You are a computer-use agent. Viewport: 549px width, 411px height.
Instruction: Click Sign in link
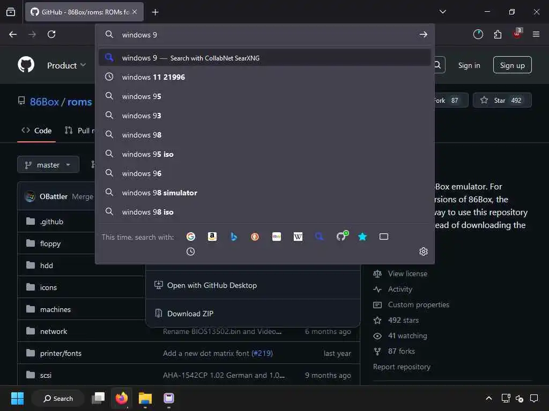(469, 65)
